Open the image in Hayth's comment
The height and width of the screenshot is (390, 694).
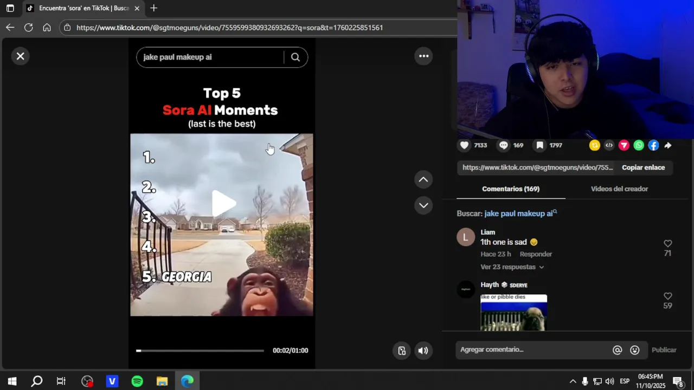point(513,313)
